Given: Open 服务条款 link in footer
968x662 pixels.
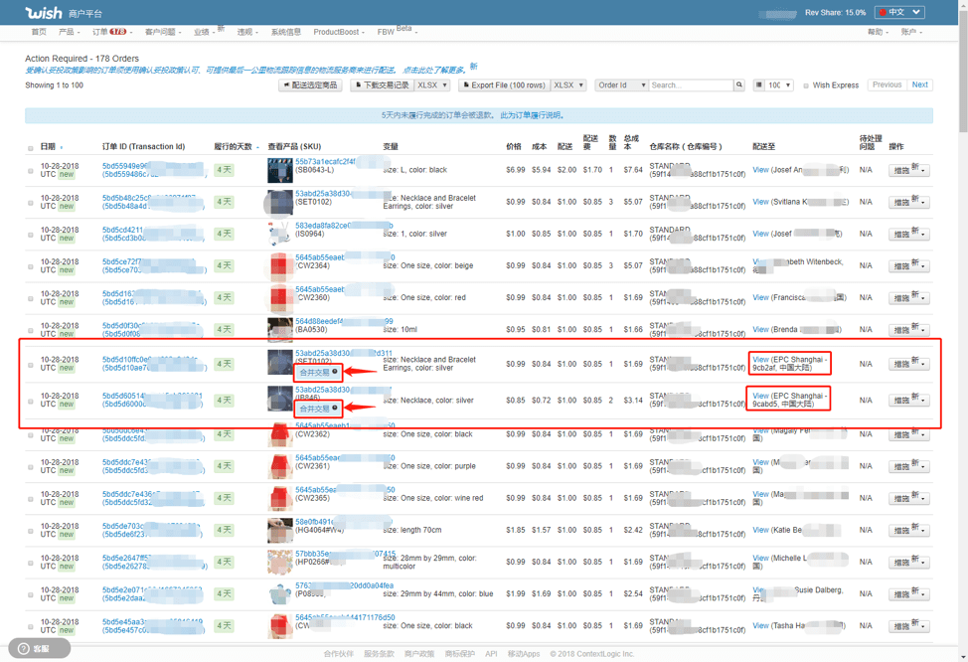Looking at the screenshot, I should (379, 654).
